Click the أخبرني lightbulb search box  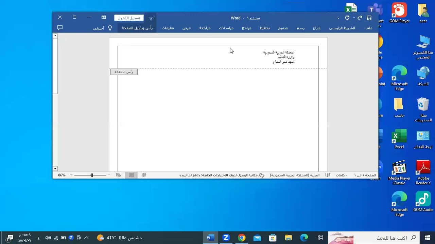point(103,28)
